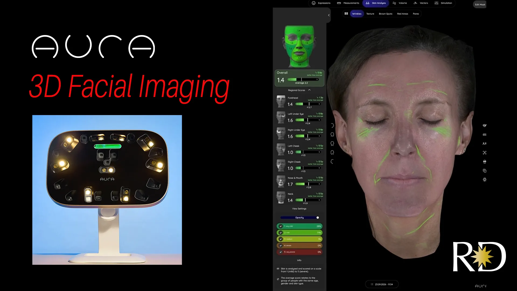Viewport: 517px width, 291px height.
Task: Adjust the Opacity slider handle
Action: (318, 217)
